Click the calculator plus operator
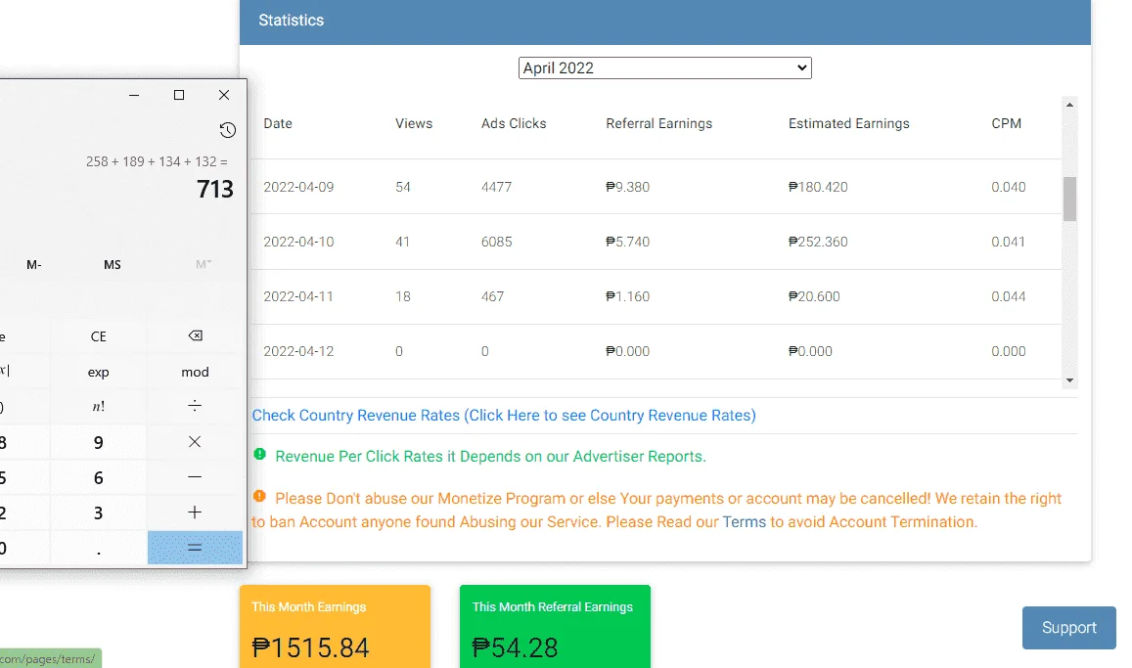The width and height of the screenshot is (1132, 668). click(x=195, y=512)
